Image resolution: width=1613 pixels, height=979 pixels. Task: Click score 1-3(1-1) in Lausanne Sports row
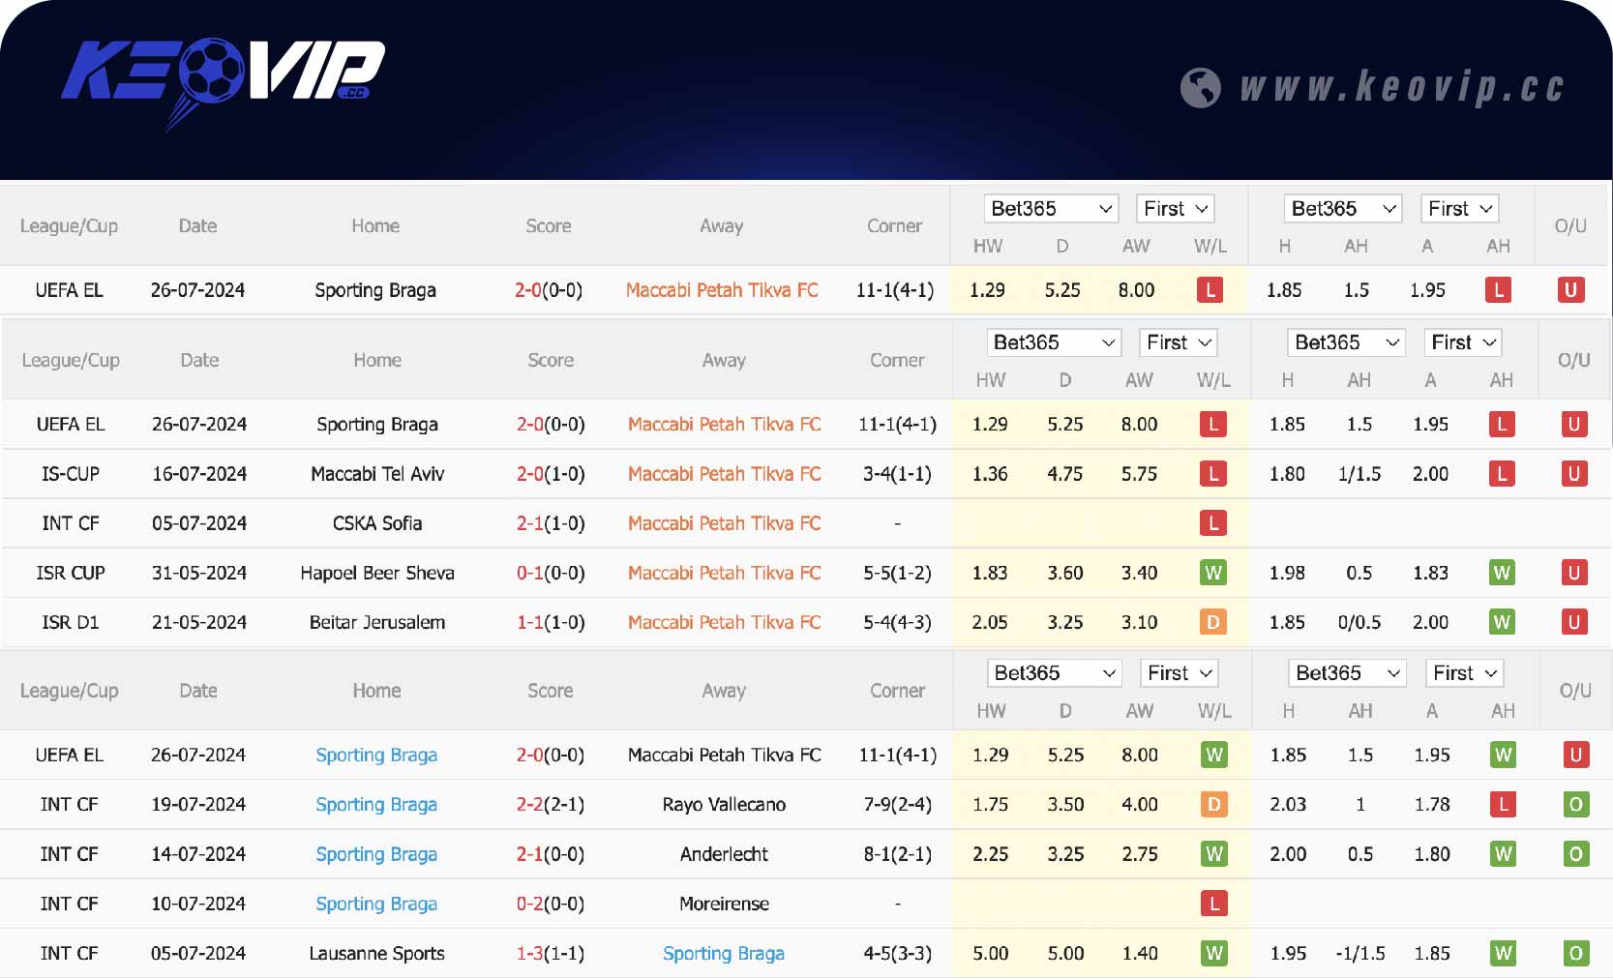pyautogui.click(x=551, y=954)
